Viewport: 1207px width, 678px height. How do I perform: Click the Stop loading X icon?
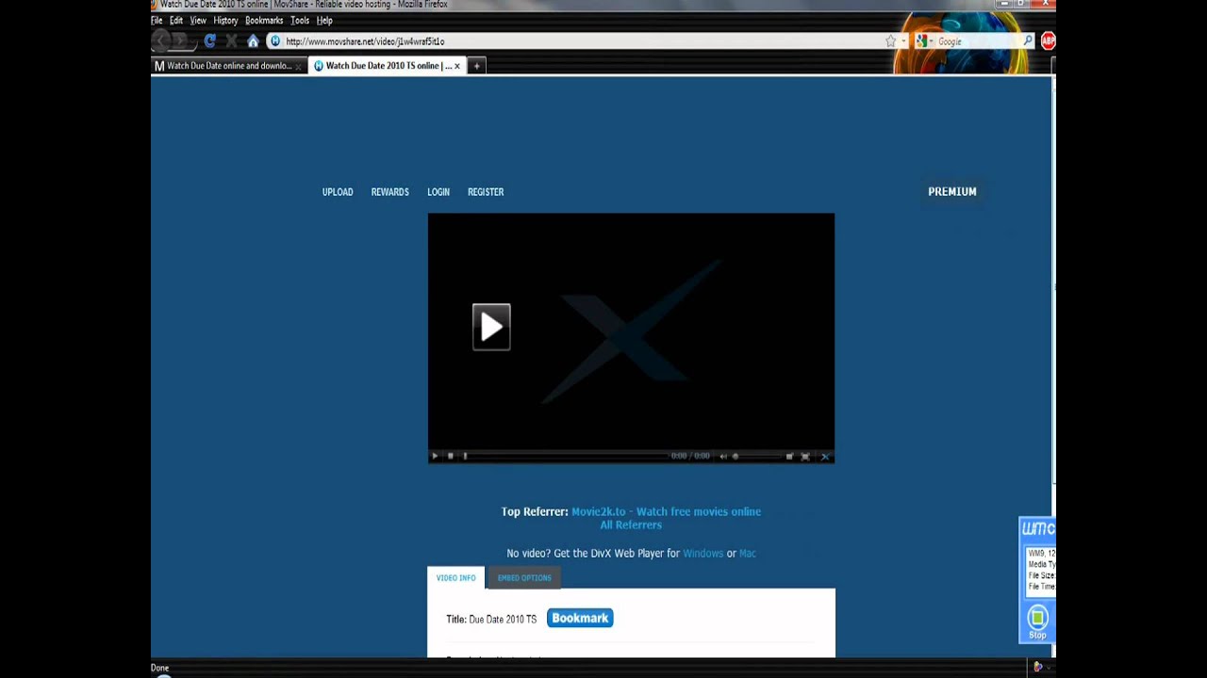(x=231, y=41)
